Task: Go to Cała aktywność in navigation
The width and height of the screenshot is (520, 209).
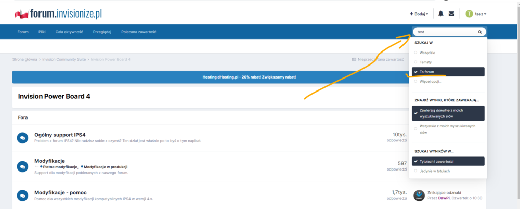Action: coord(69,32)
